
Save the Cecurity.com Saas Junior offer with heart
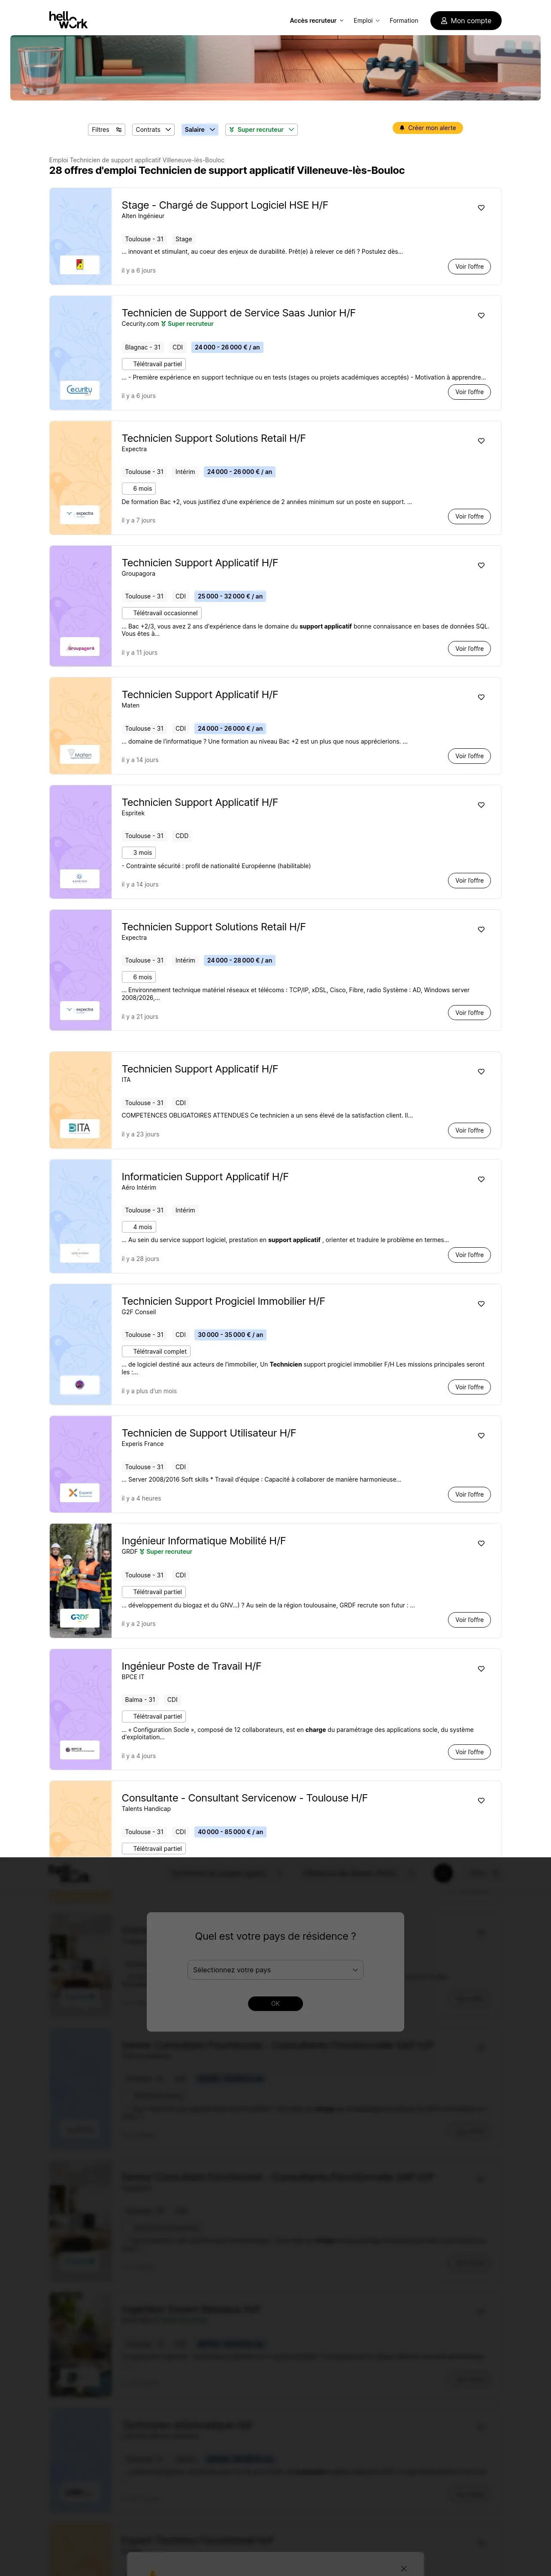[x=481, y=316]
